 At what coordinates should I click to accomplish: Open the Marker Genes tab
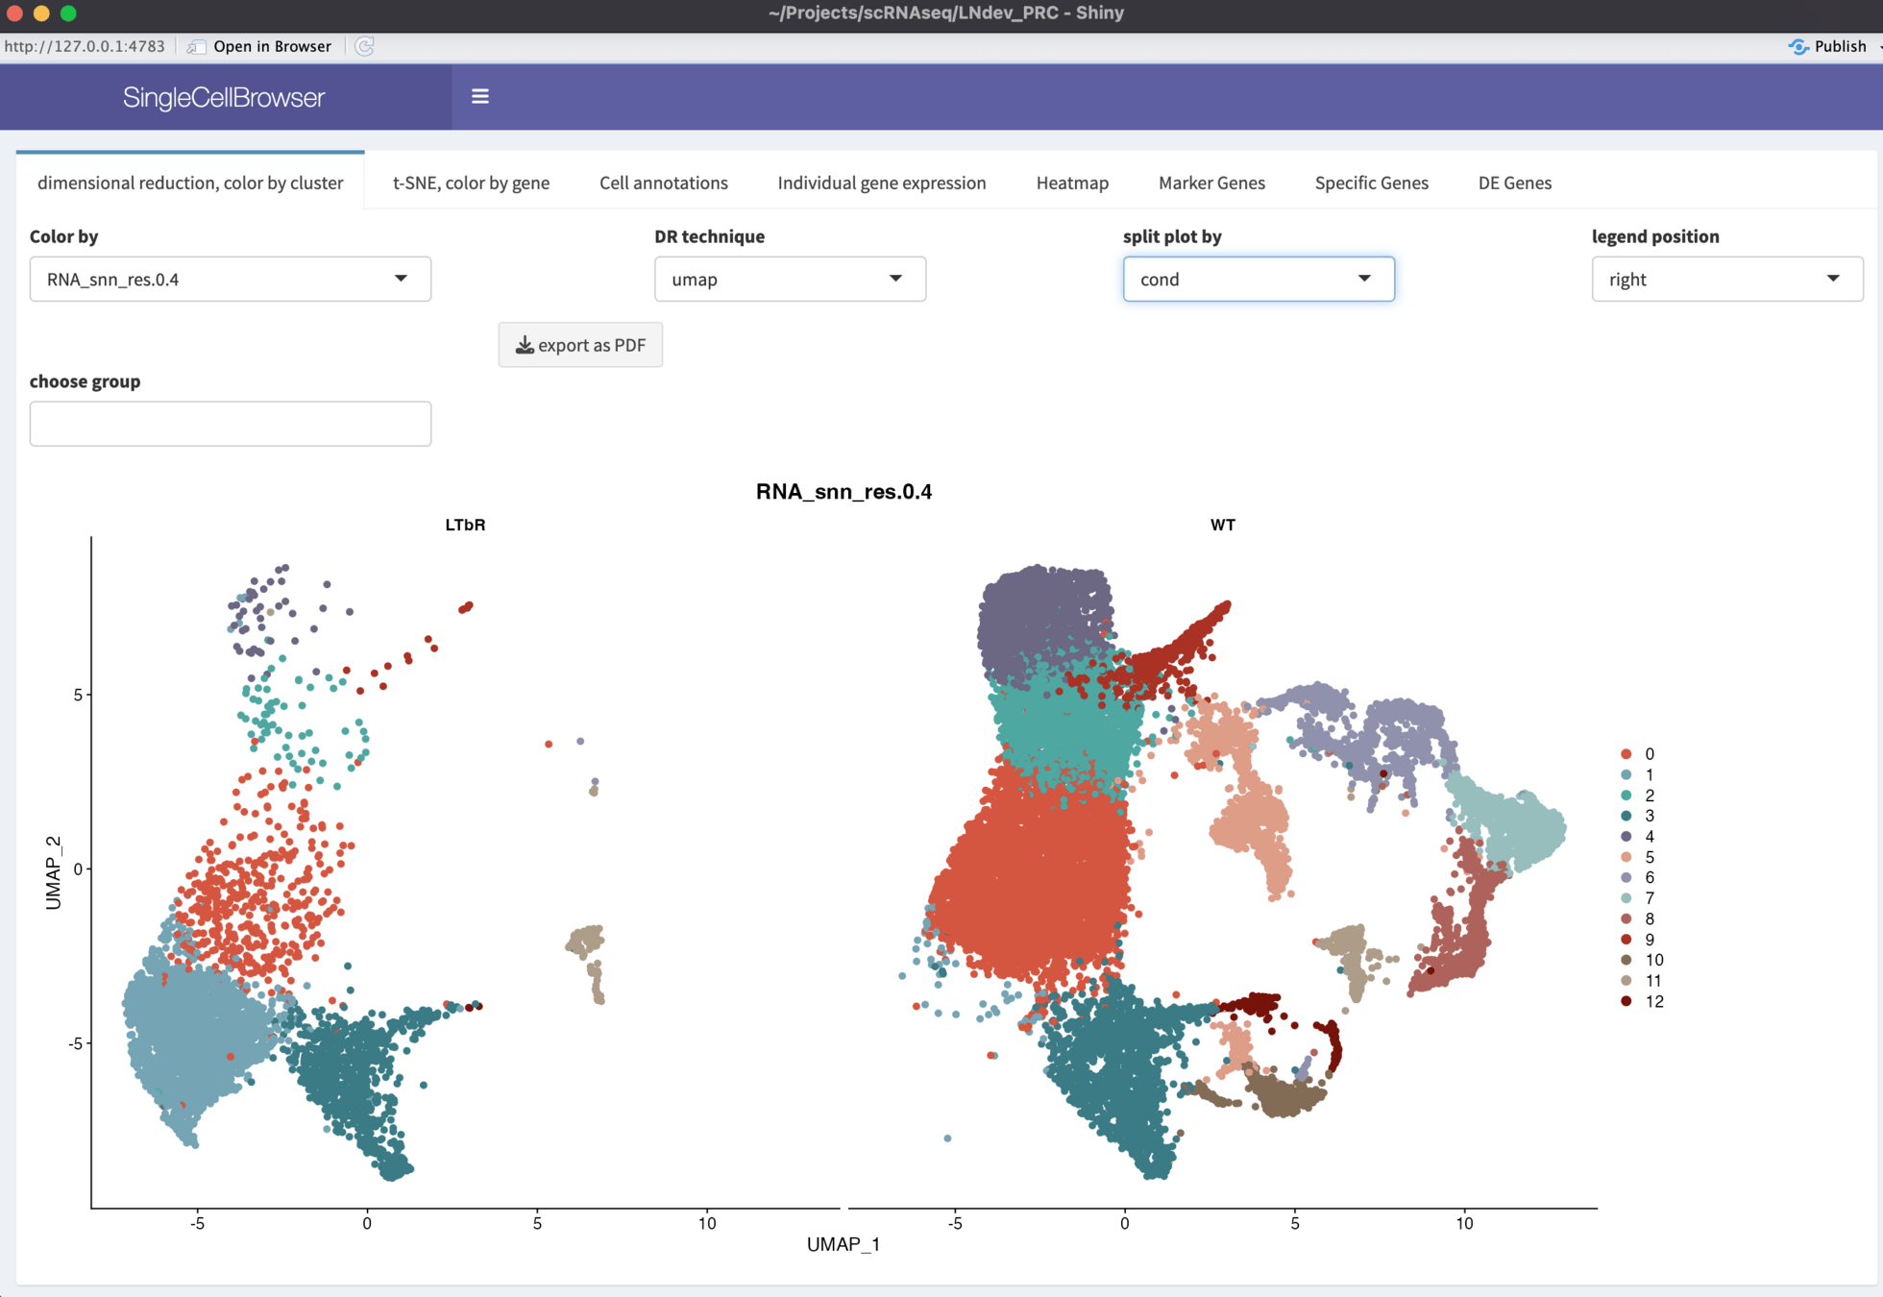tap(1211, 183)
